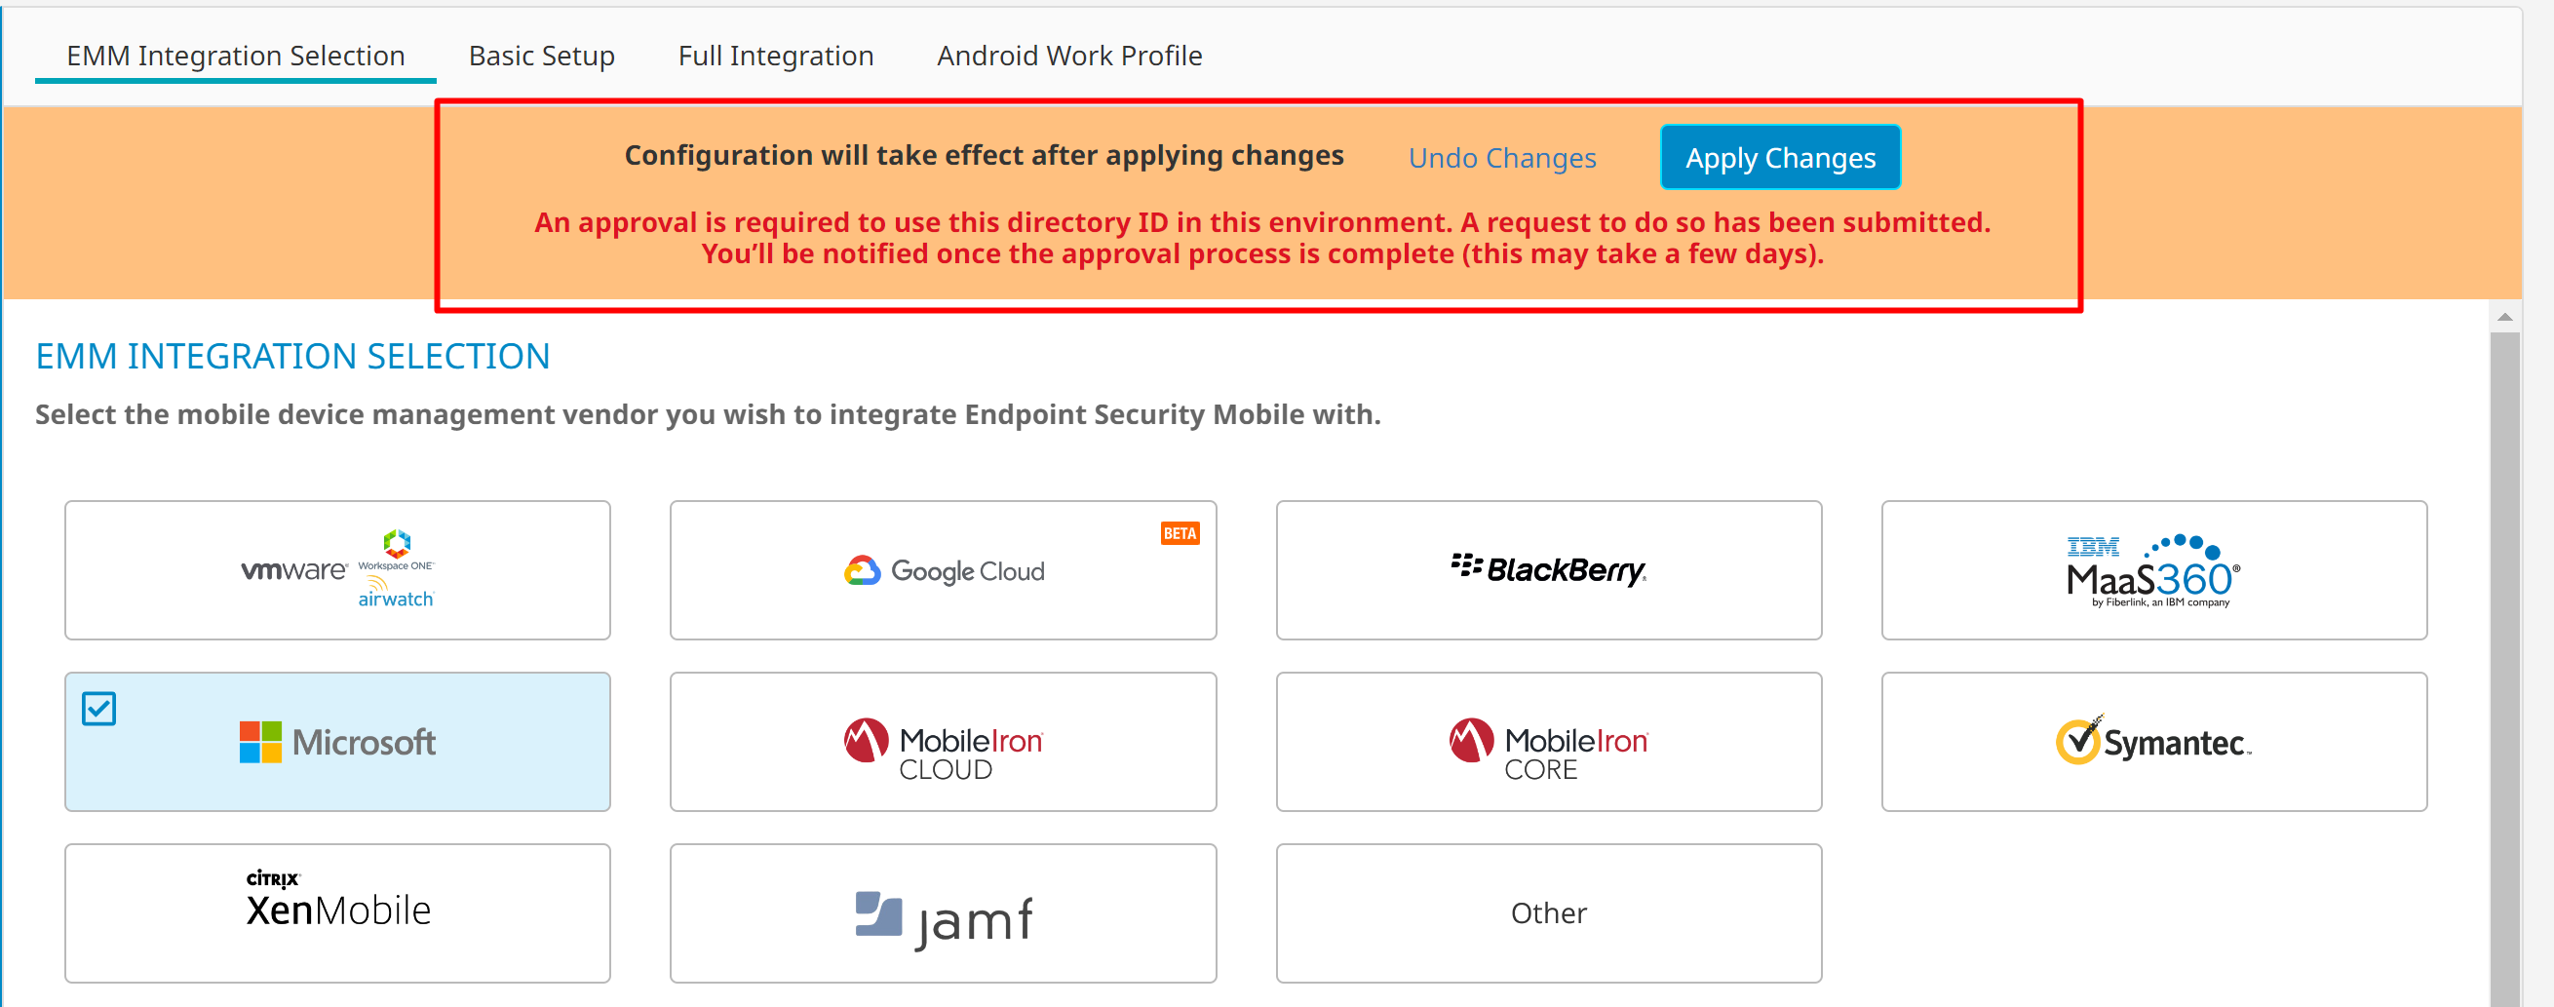Image resolution: width=2554 pixels, height=1007 pixels.
Task: Select the MobileIron Cloud tile
Action: tap(943, 742)
